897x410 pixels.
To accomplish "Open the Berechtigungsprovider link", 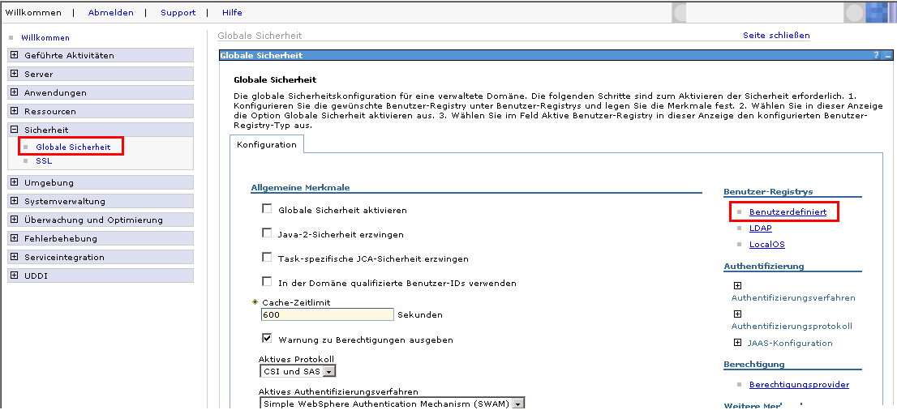I will [x=799, y=384].
